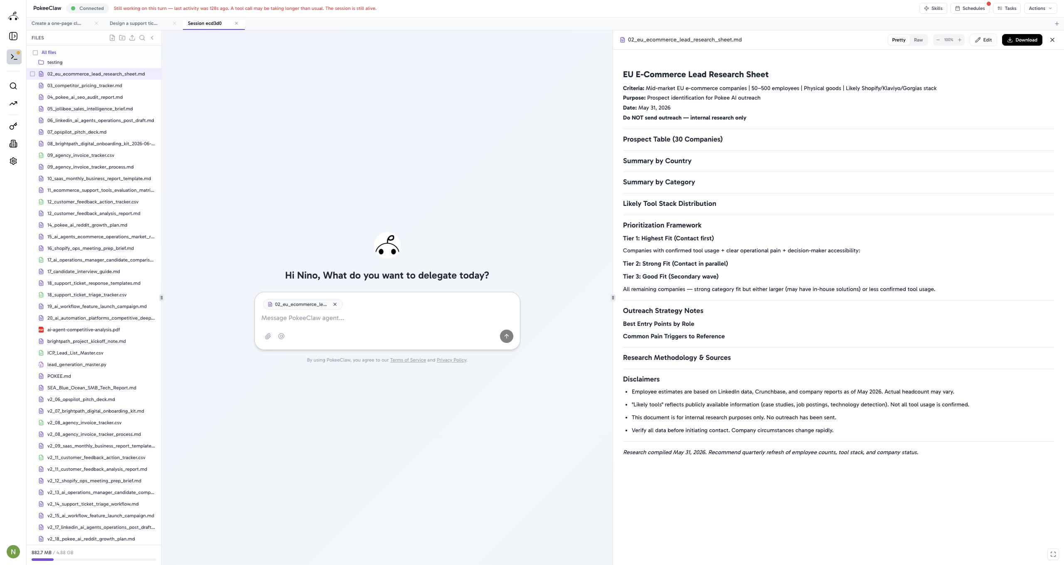
Task: Close the 'Session ecd3d0' tab
Action: pos(236,23)
